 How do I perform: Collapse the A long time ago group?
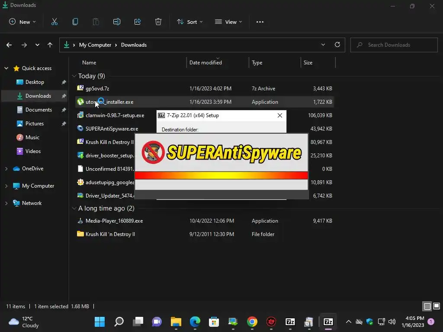[74, 208]
